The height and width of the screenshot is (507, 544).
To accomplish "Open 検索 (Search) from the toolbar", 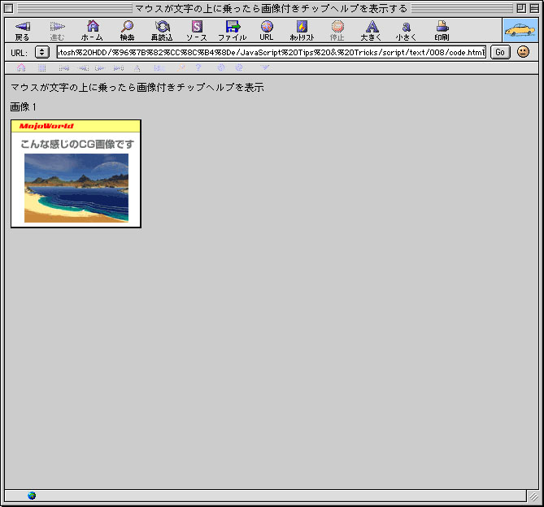I will point(128,31).
